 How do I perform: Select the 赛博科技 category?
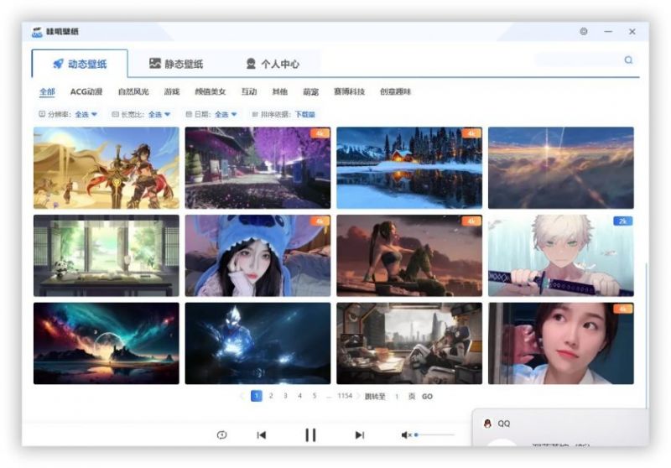tap(349, 91)
